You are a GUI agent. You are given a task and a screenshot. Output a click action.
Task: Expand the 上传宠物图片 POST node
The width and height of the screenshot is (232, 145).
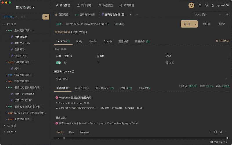click(6, 119)
